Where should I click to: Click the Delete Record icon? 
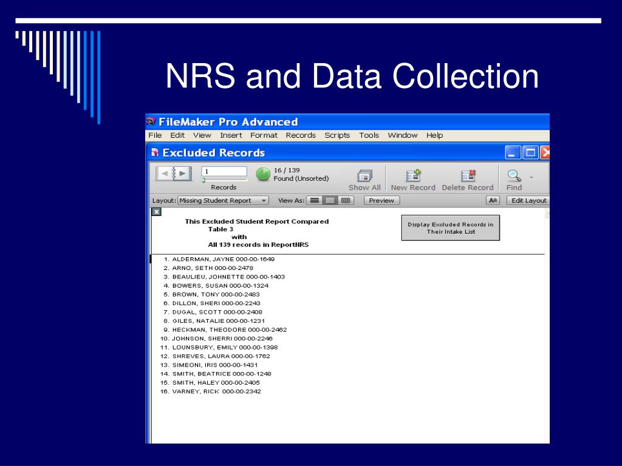tap(468, 175)
